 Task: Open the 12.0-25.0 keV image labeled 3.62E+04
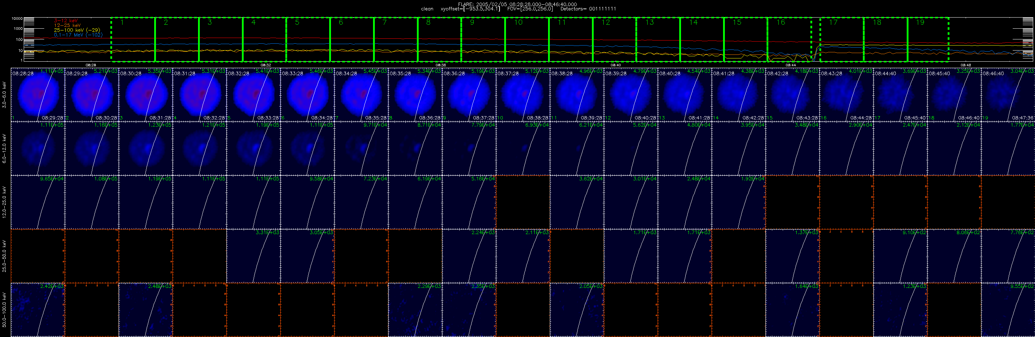pos(577,202)
